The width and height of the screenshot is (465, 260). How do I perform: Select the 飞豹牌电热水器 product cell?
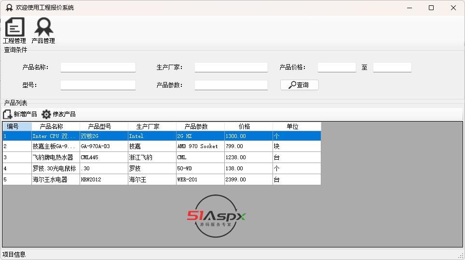pos(55,157)
